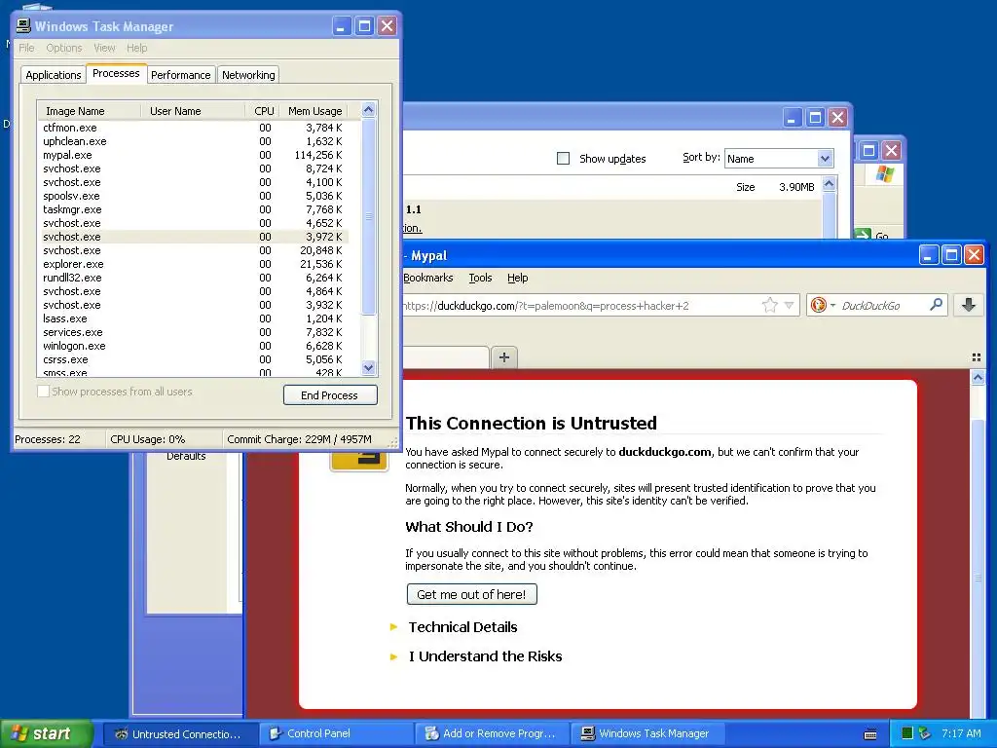Select rundll32.exe process row
Viewport: 997px width, 748px height.
[x=193, y=278]
